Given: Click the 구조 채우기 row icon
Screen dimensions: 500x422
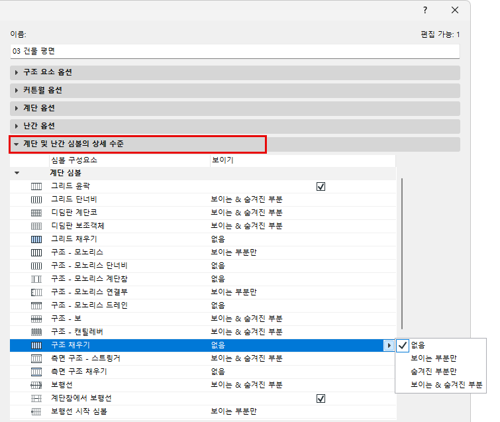Looking at the screenshot, I should [x=36, y=345].
